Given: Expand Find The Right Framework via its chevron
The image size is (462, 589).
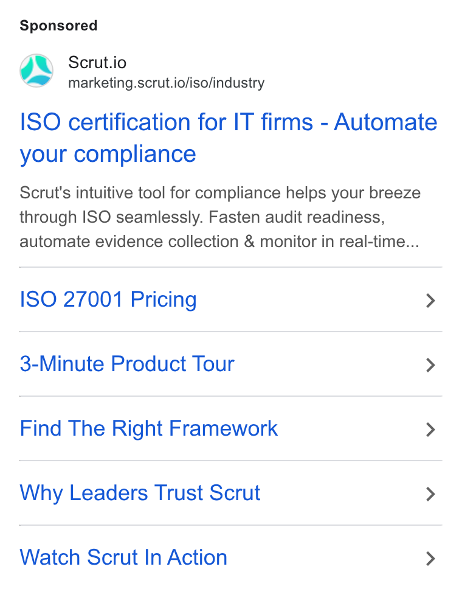Looking at the screenshot, I should coord(430,430).
